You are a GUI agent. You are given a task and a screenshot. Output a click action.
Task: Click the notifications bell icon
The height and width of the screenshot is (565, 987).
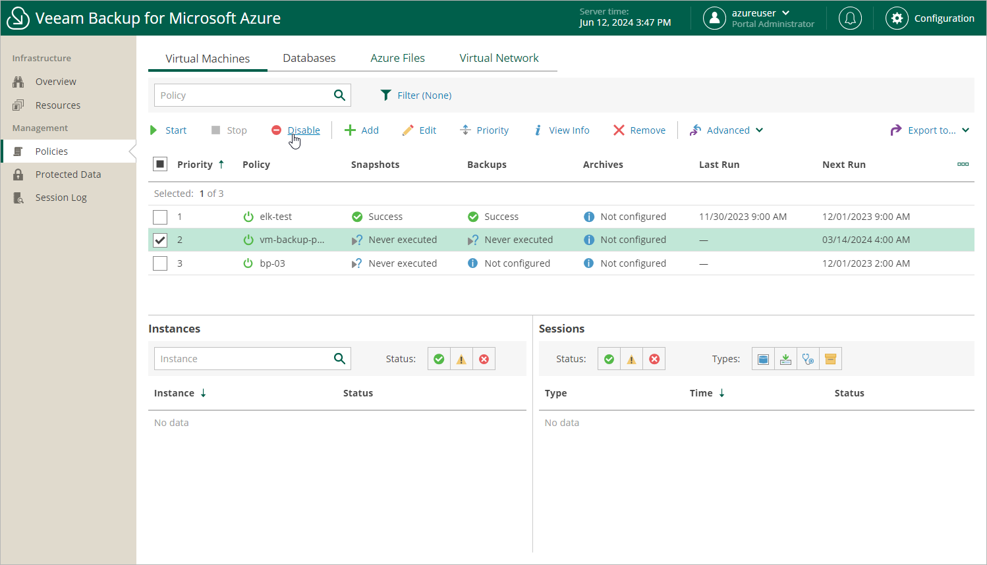850,18
